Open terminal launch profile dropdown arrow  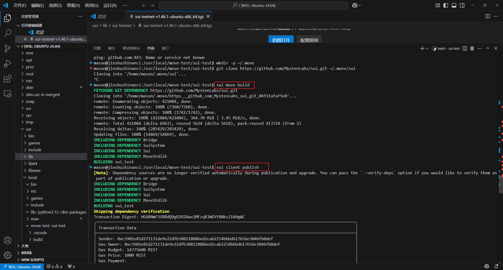pyautogui.click(x=427, y=48)
